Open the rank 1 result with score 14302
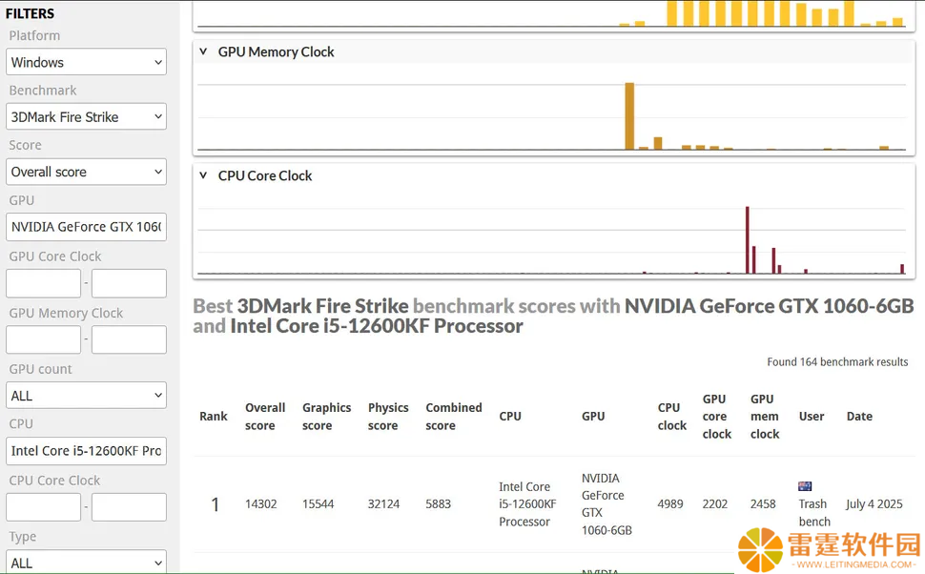The height and width of the screenshot is (574, 925). [260, 503]
